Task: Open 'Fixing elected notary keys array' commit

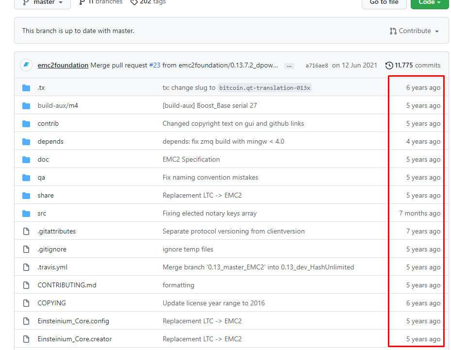Action: tap(209, 214)
